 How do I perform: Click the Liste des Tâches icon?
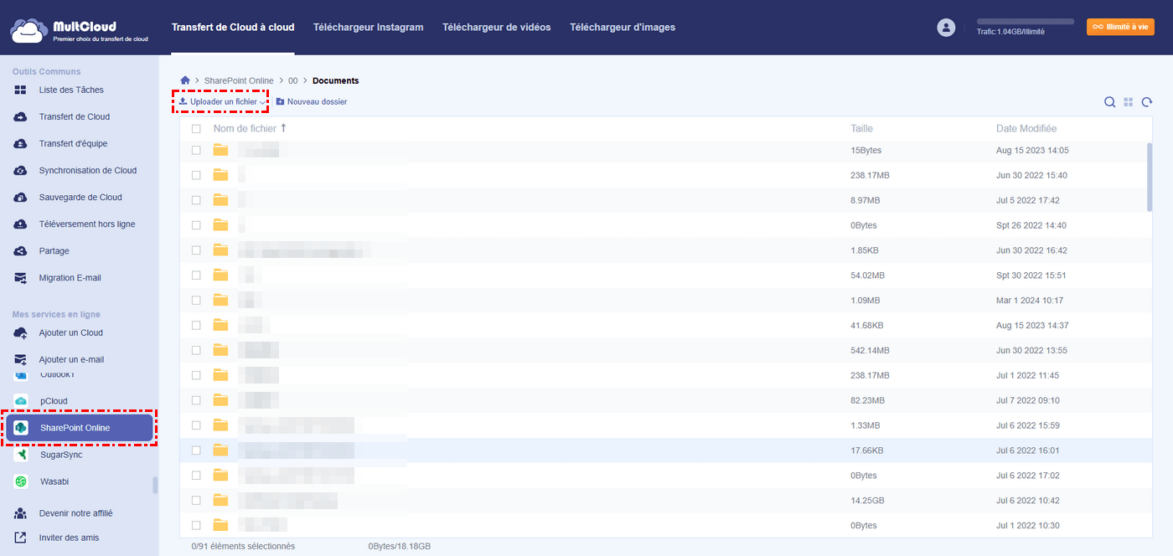21,90
